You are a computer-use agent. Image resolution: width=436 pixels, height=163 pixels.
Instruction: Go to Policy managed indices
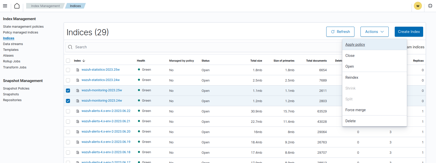tap(21, 32)
